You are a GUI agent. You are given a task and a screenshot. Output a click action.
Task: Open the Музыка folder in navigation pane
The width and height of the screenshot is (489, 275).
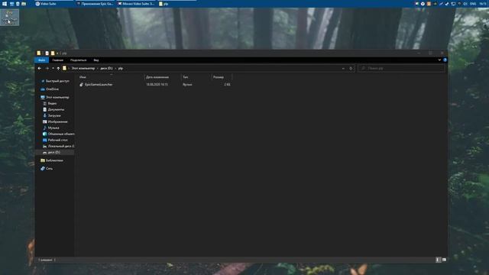[53, 128]
